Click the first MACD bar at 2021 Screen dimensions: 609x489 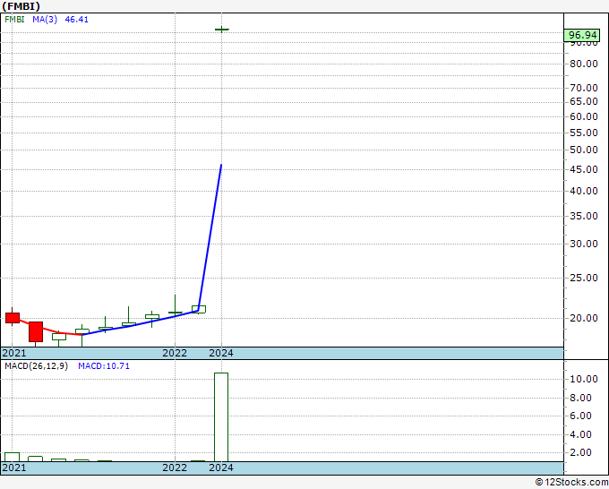(13, 457)
